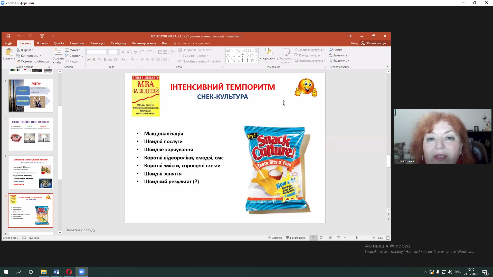The height and width of the screenshot is (277, 493).
Task: Open the Arrange (Упорядочить) tool
Action: tap(269, 55)
